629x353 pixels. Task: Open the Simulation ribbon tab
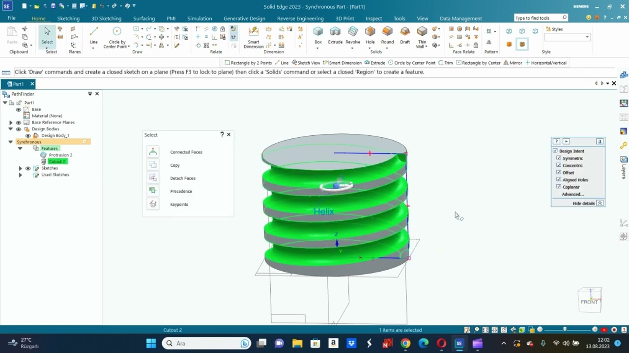point(200,18)
